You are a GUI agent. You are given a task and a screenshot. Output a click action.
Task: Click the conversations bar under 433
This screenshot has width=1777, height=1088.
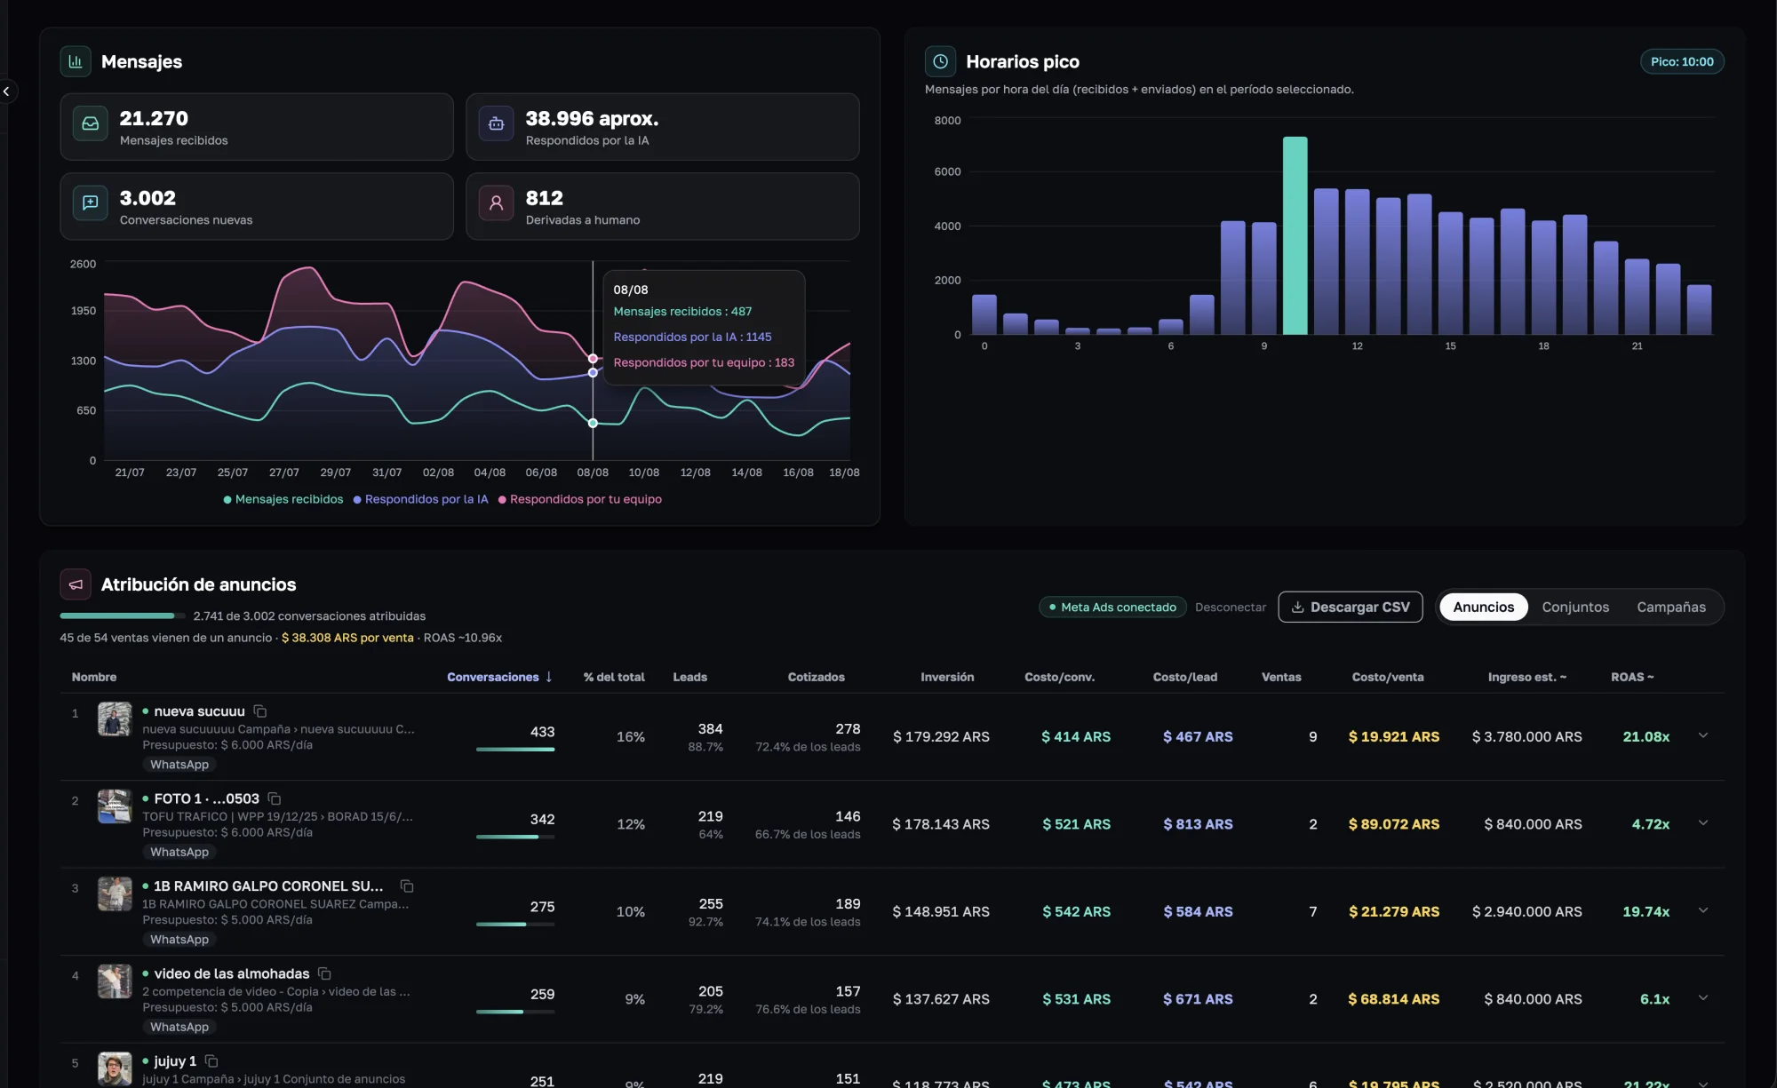coord(515,749)
